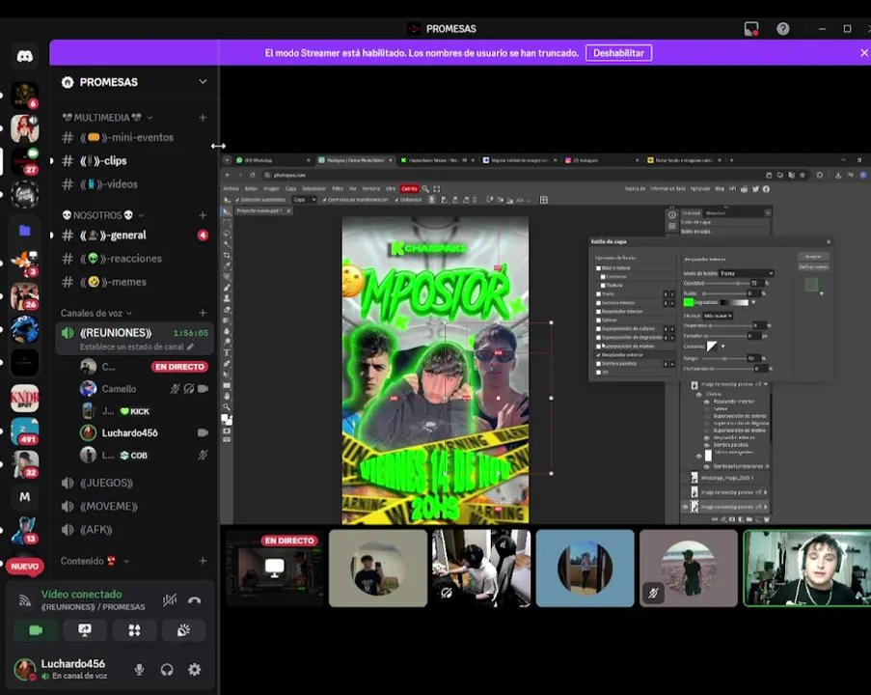The image size is (871, 695).
Task: Collapse the Contenido category
Action: tap(126, 561)
